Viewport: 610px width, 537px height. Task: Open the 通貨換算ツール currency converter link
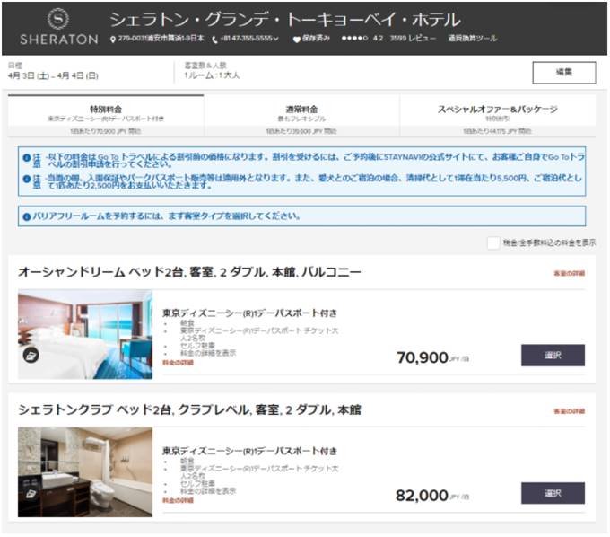(472, 38)
